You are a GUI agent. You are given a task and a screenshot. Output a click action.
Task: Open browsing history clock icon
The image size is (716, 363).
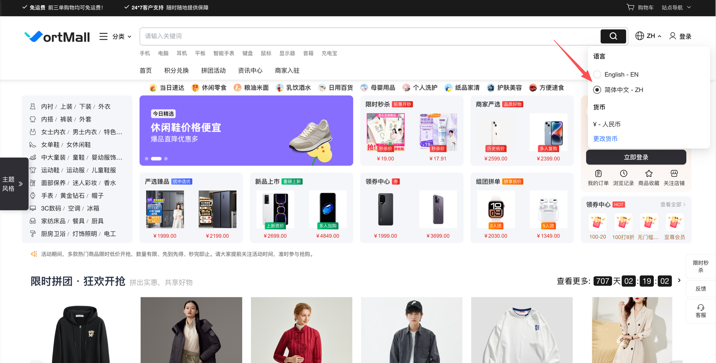(x=623, y=173)
